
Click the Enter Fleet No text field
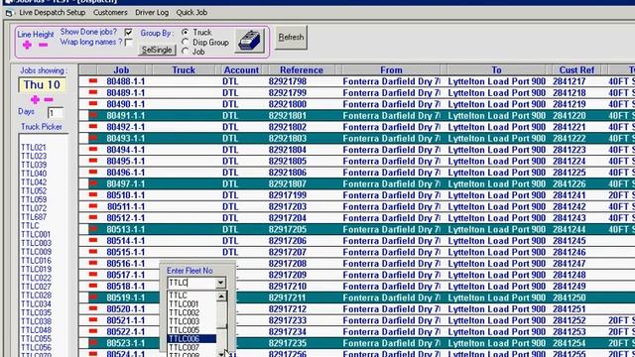click(191, 283)
